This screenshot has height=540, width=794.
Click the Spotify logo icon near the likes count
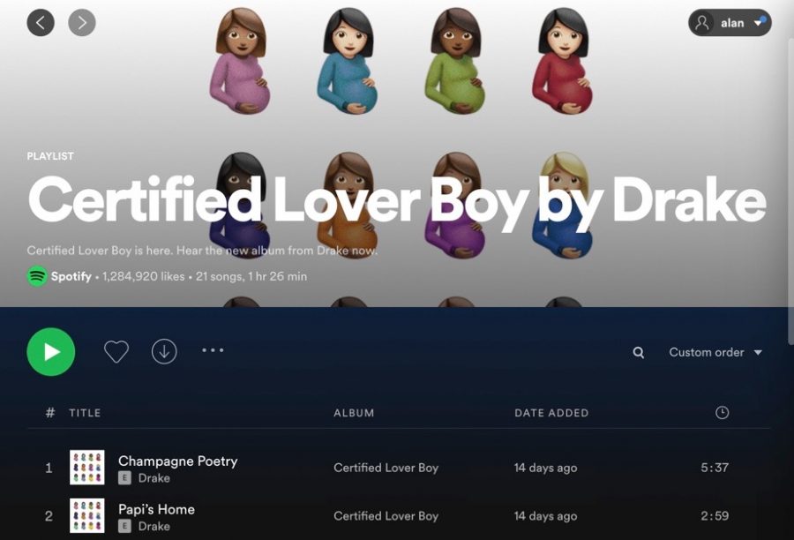(37, 276)
